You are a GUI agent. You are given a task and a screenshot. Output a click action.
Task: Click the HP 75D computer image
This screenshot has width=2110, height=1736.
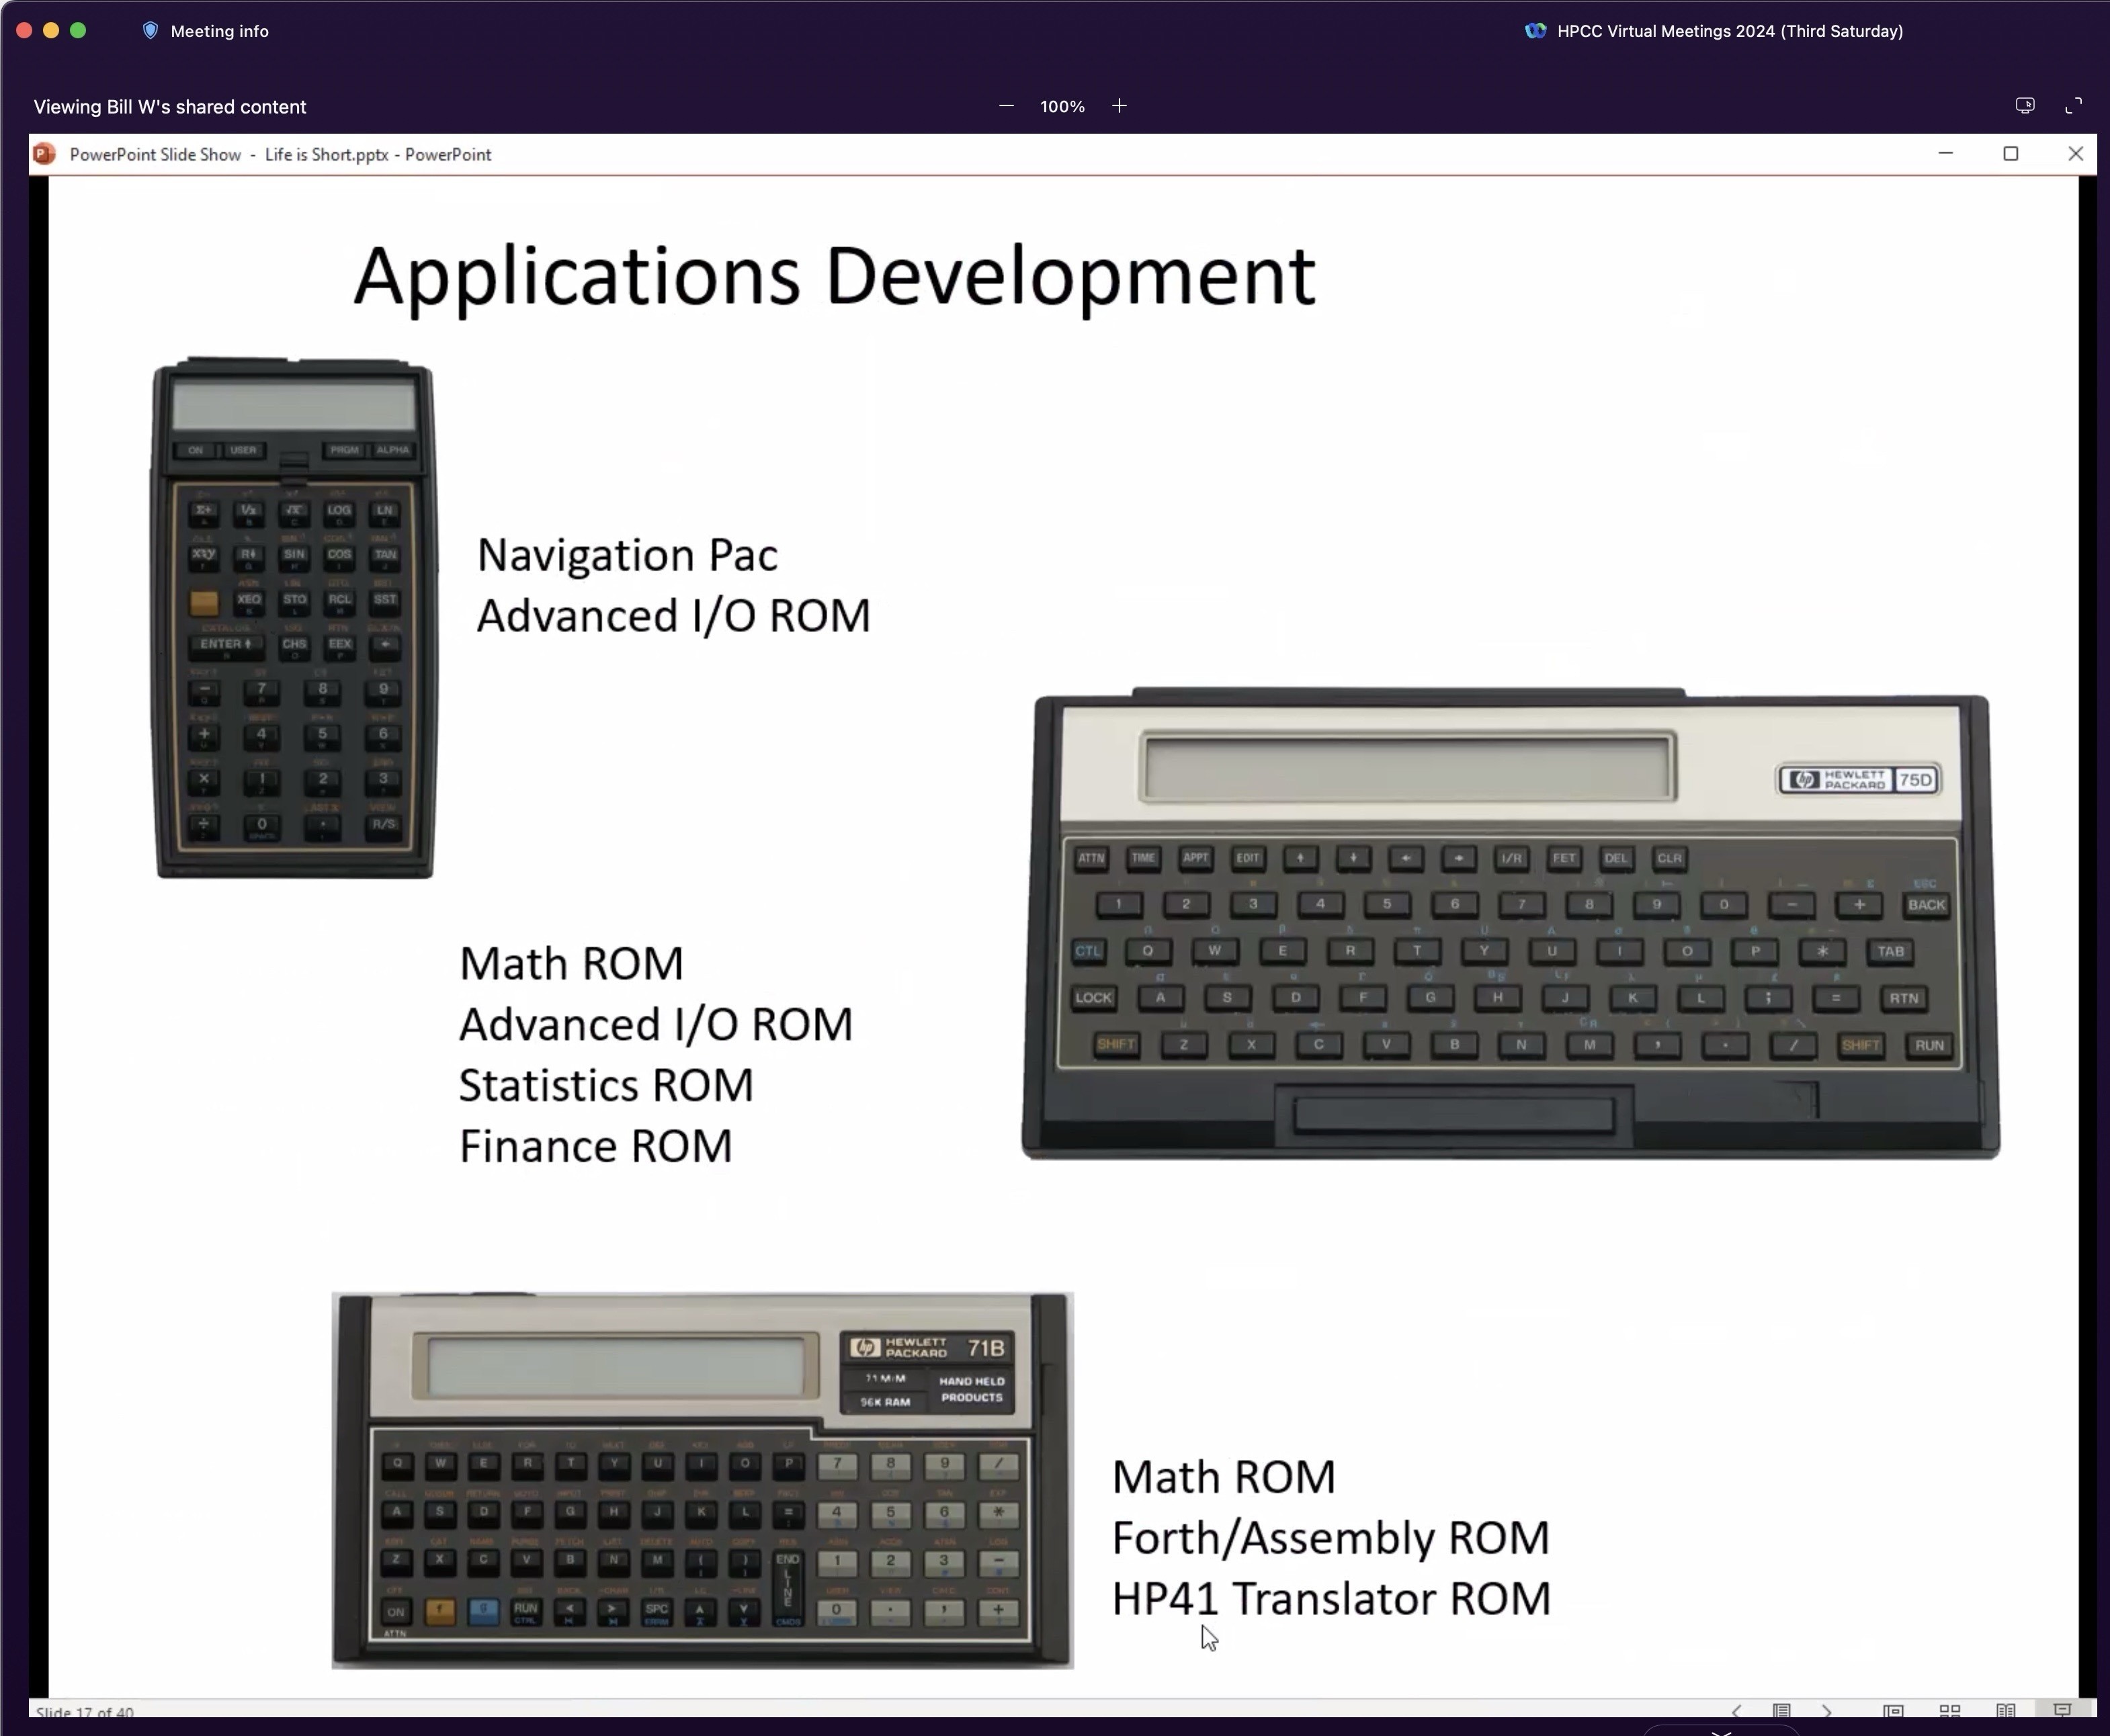point(1511,923)
